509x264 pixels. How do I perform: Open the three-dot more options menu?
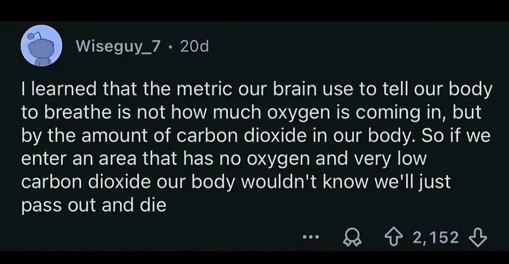tap(311, 238)
